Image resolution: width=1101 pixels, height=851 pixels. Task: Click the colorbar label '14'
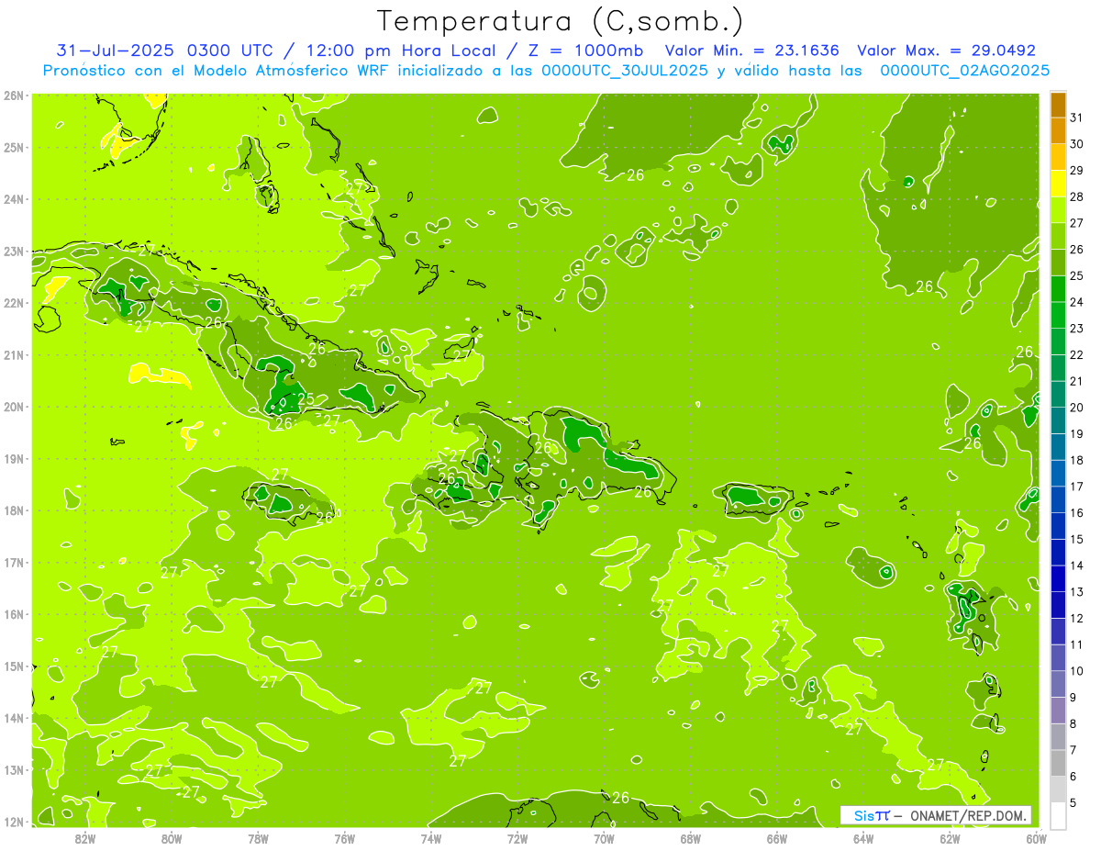pos(1076,565)
